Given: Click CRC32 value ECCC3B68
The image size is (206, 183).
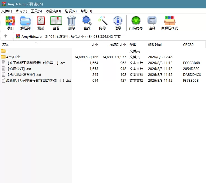Looking at the screenshot, I should (x=191, y=63).
